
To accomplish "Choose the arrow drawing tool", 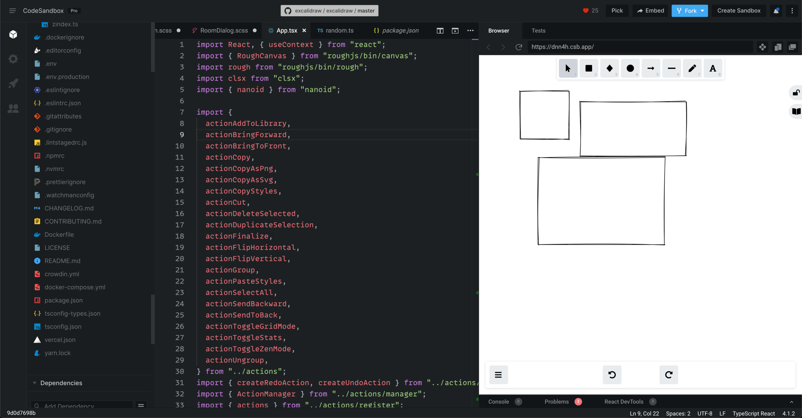I will click(651, 68).
